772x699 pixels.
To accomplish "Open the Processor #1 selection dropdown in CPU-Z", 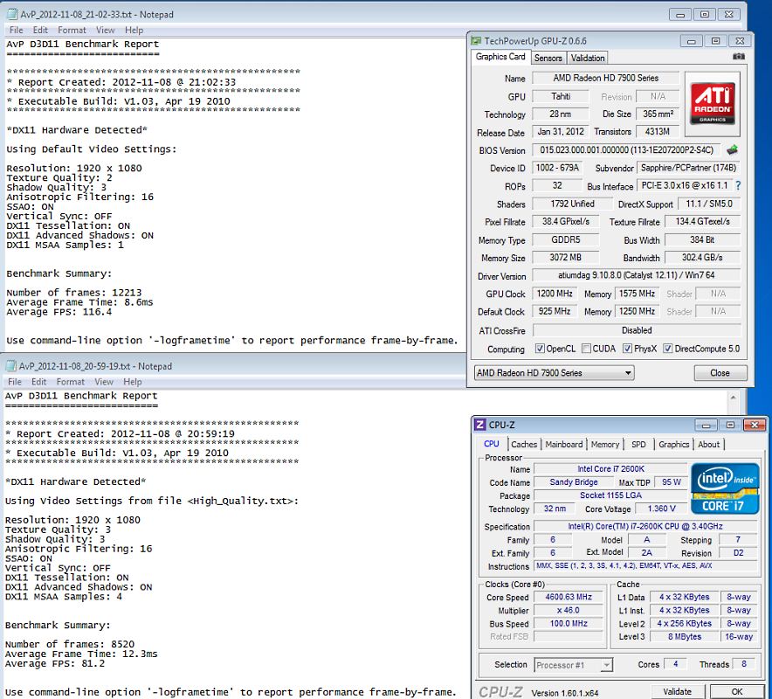I will coord(573,665).
